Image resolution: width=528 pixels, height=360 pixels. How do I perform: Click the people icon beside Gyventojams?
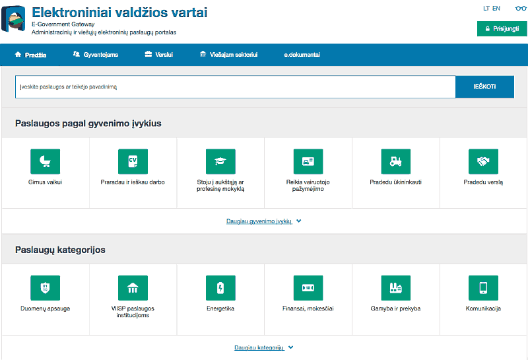click(77, 54)
